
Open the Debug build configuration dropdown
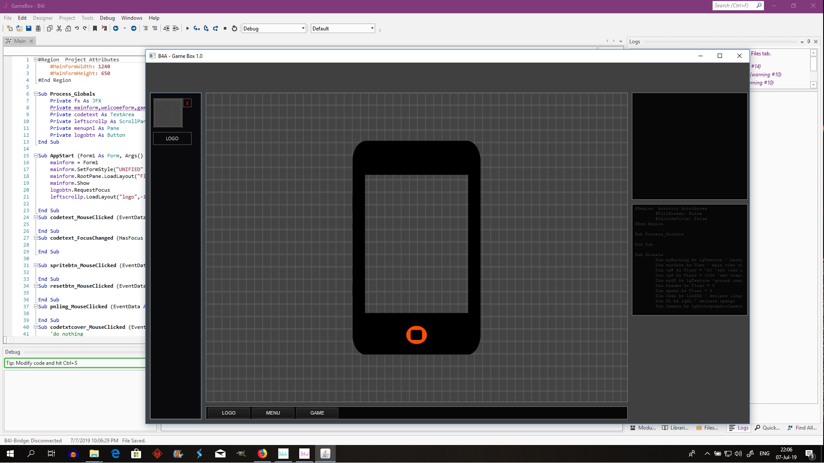pos(303,28)
